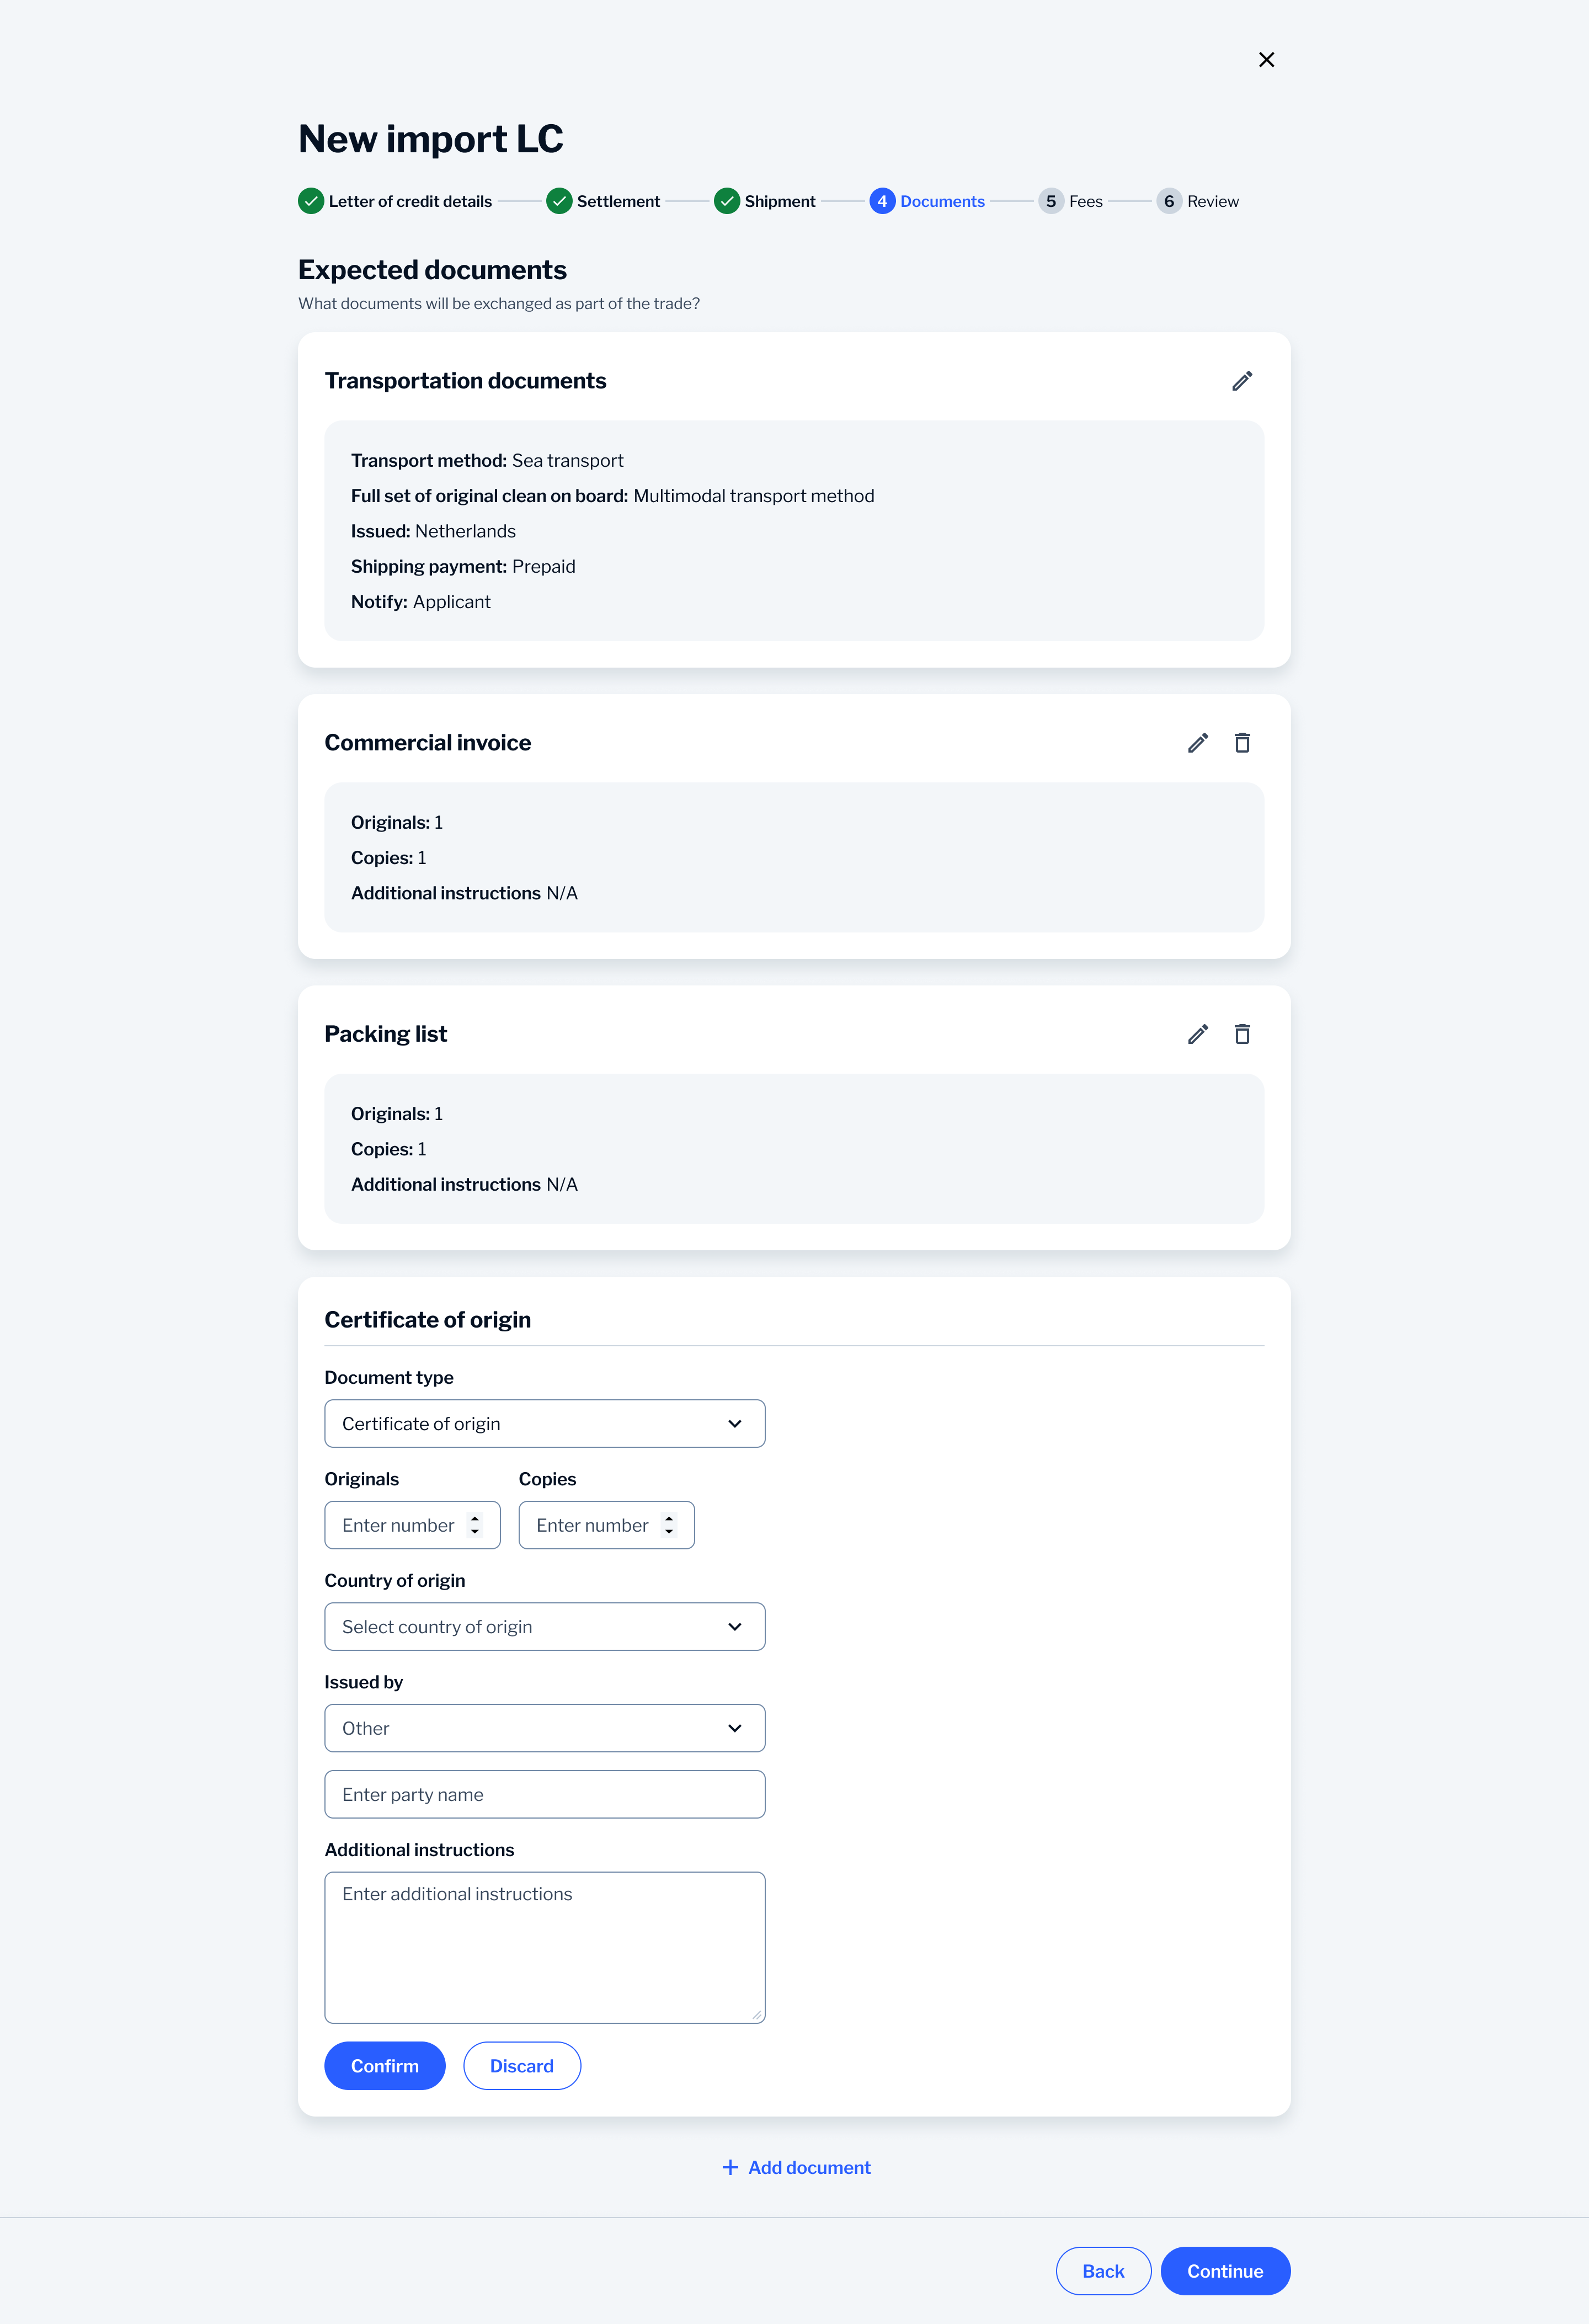Increment the Originals number for Certificate of origin

[x=475, y=1519]
